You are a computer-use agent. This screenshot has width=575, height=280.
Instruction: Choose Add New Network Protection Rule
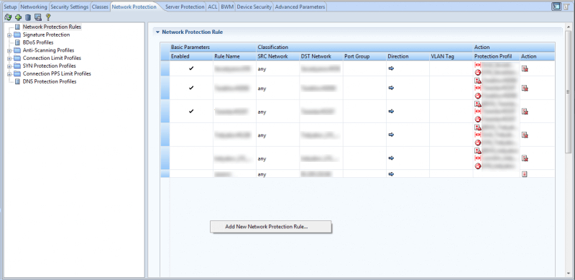tap(271, 227)
